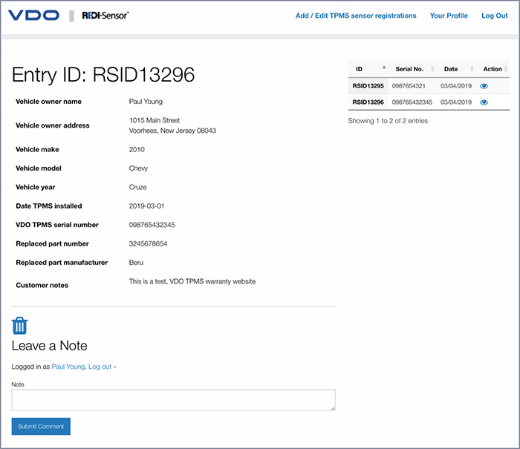Sort table by Action column
This screenshot has width=520, height=449.
pyautogui.click(x=493, y=69)
